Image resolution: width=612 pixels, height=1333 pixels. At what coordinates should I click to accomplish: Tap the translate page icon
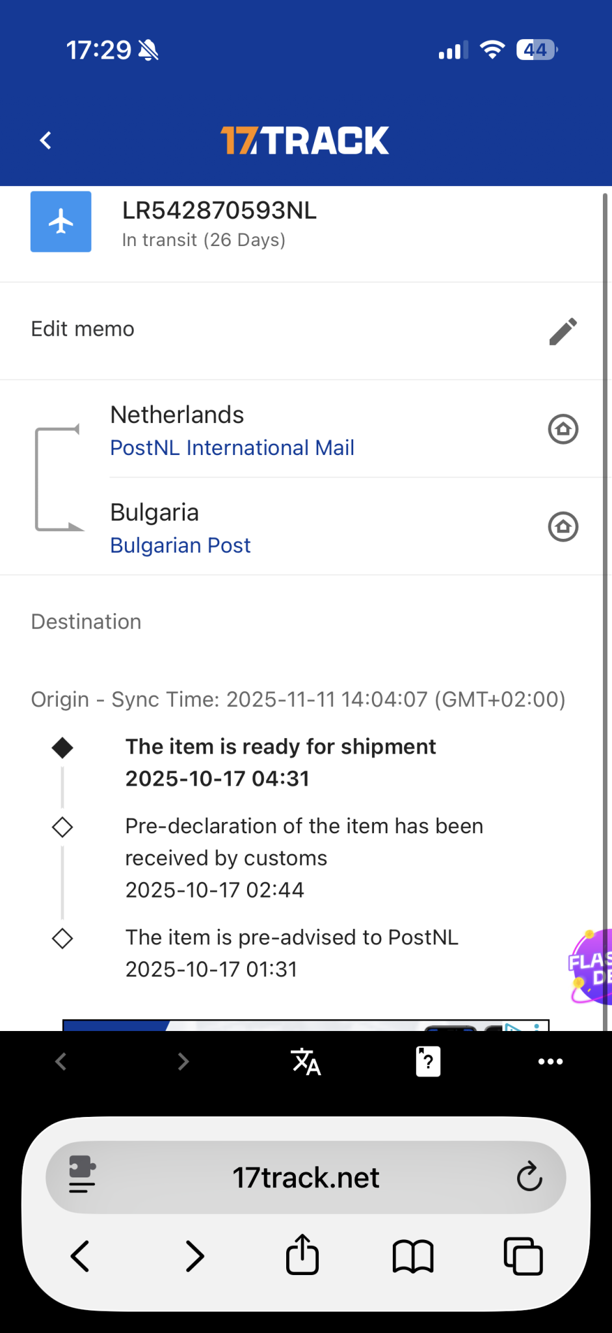pyautogui.click(x=306, y=1062)
